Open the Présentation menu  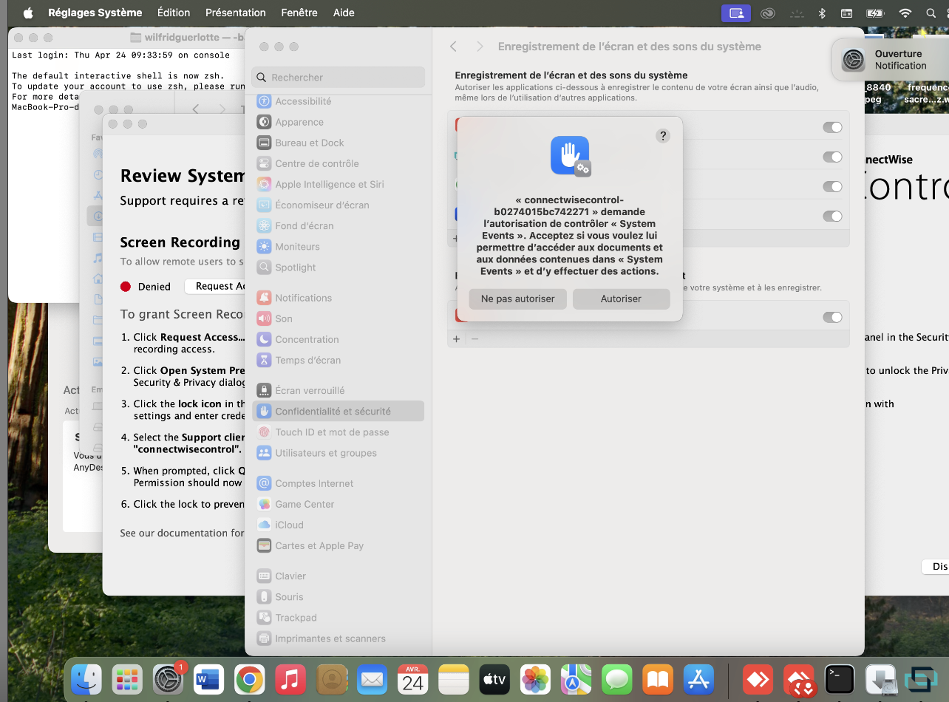[235, 13]
